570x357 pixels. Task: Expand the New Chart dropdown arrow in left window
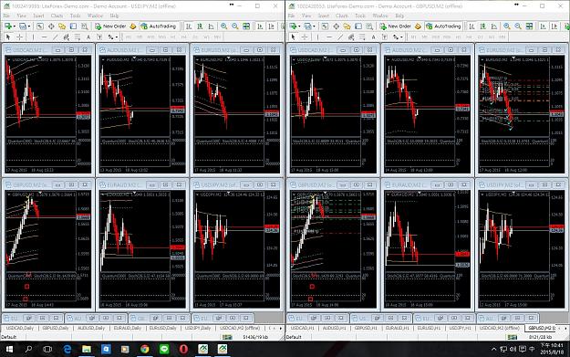(15, 26)
